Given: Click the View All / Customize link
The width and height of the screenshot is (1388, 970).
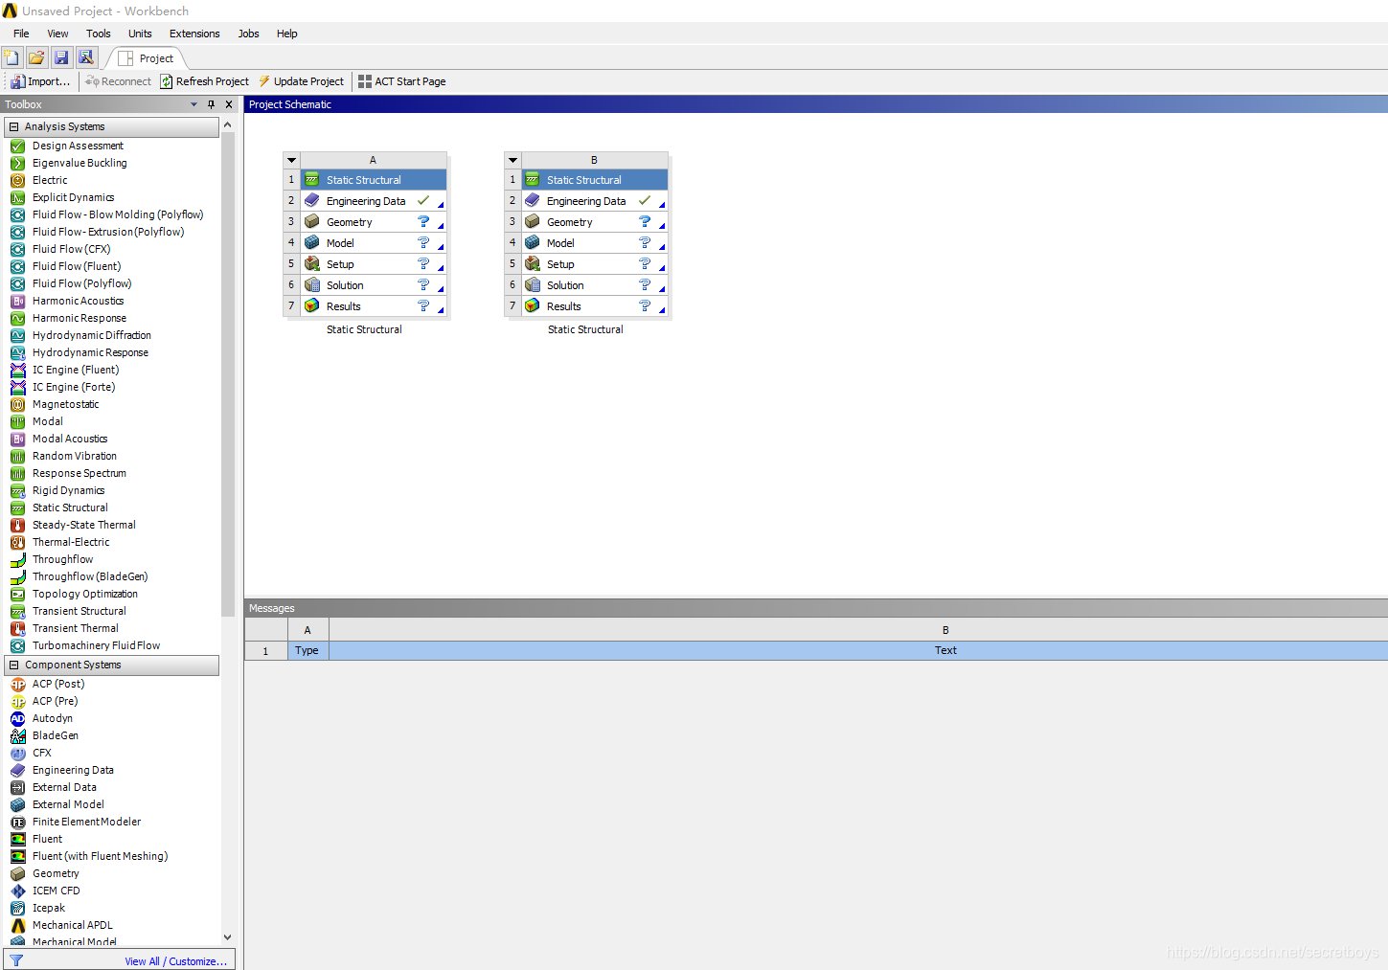Looking at the screenshot, I should coord(175,961).
